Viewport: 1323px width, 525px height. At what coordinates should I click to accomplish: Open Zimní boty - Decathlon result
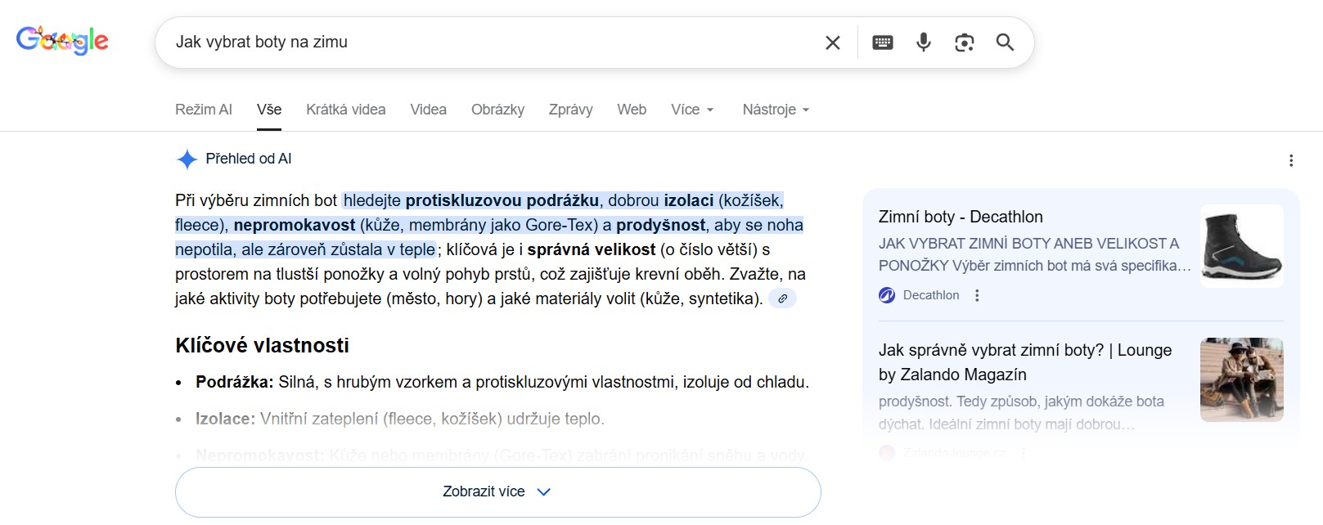pyautogui.click(x=961, y=217)
